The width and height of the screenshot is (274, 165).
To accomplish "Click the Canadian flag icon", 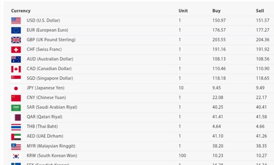I will tap(16, 69).
